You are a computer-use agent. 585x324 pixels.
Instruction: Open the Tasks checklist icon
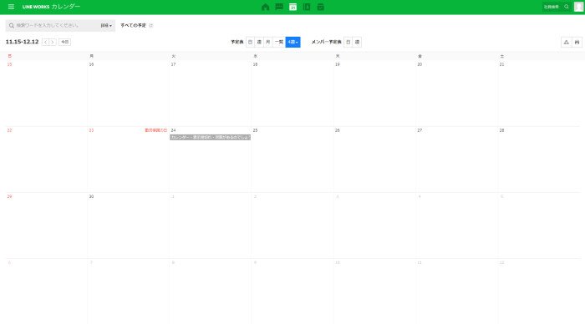[320, 7]
